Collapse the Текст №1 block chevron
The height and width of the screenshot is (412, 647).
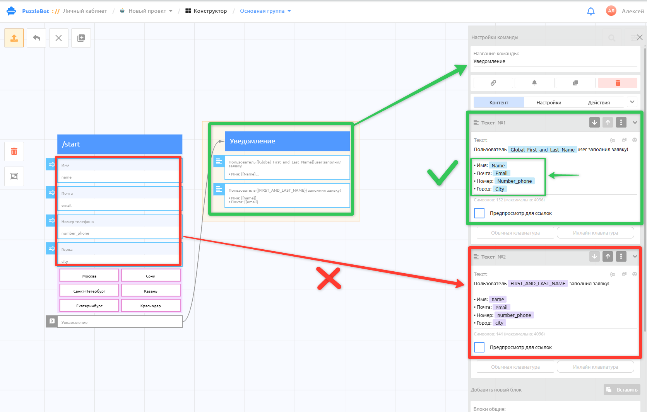click(x=635, y=123)
